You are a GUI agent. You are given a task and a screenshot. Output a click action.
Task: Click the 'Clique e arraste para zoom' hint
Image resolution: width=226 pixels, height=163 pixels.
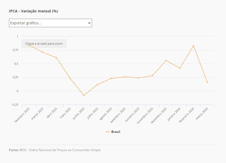44,44
